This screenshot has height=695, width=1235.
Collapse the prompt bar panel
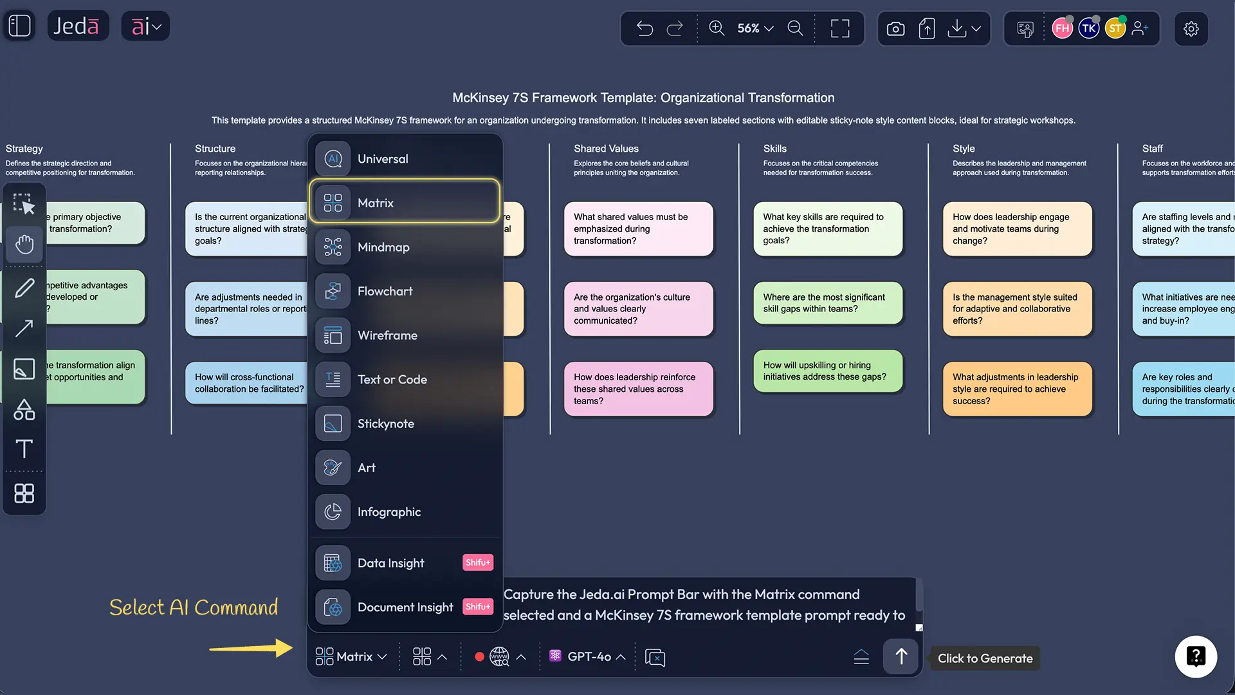pyautogui.click(x=861, y=656)
